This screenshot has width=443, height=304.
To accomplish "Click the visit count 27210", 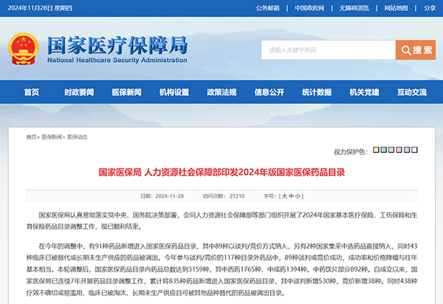I will [237, 196].
